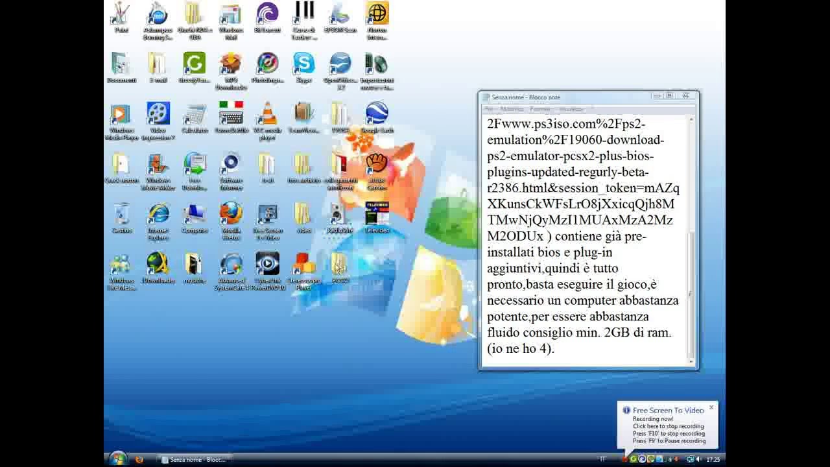Viewport: 830px width, 467px height.
Task: Open the musiche folder icon
Action: pos(195,268)
